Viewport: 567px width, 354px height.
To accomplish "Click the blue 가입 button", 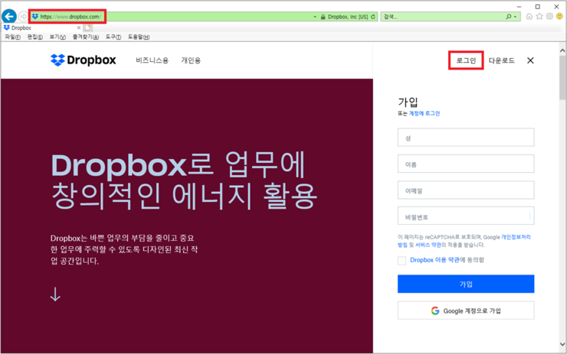I will click(465, 284).
